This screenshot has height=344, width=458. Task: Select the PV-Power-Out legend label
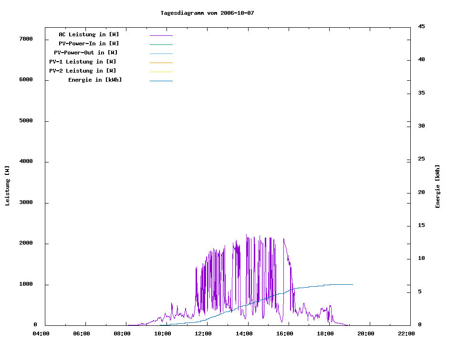pyautogui.click(x=86, y=53)
